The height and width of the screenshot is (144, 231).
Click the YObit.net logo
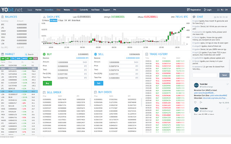12,10
